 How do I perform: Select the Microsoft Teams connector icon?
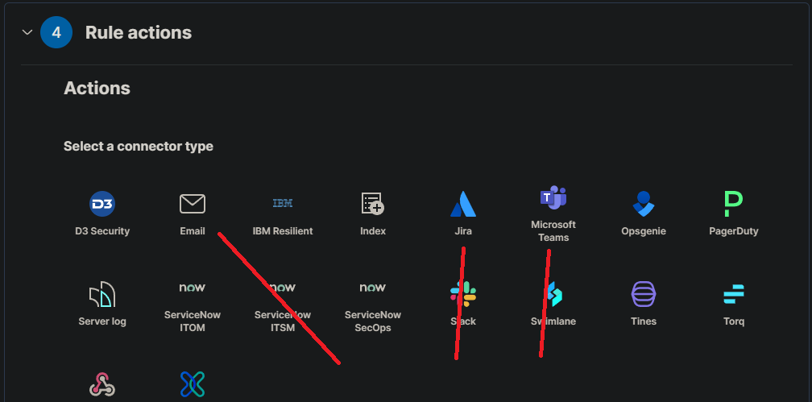pyautogui.click(x=553, y=197)
